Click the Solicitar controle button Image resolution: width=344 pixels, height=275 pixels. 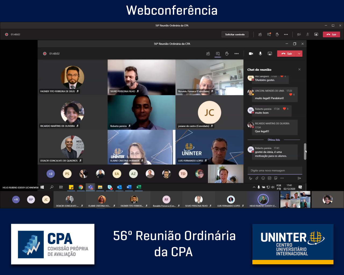tap(235, 34)
